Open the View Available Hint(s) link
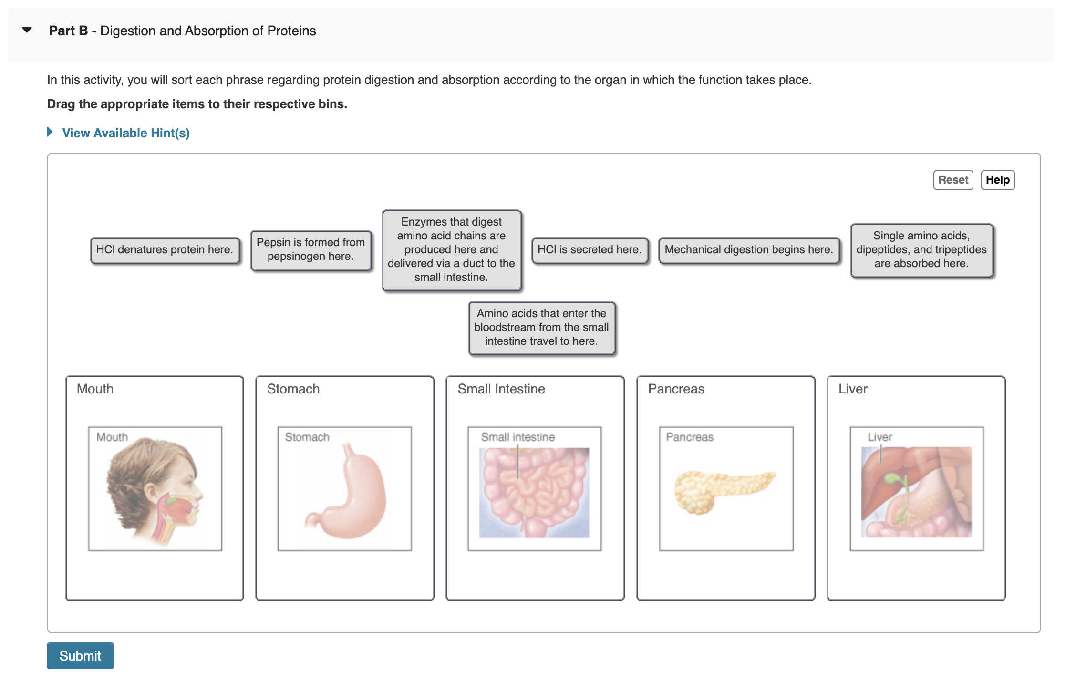Image resolution: width=1076 pixels, height=682 pixels. (x=126, y=133)
